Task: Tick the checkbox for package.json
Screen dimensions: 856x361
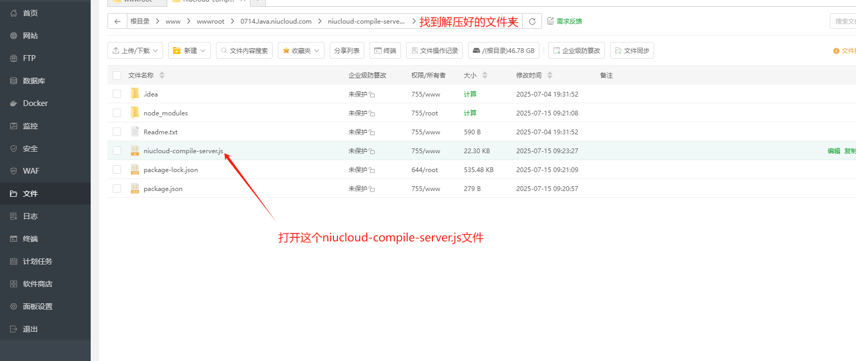Action: click(117, 188)
